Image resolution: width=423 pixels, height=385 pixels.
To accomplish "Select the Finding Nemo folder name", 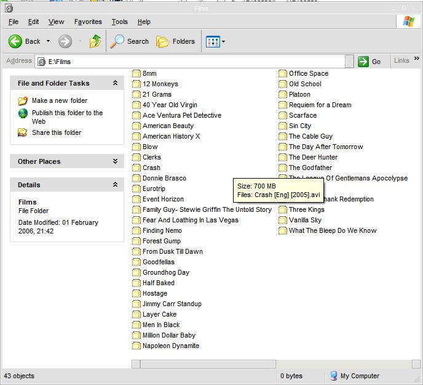I will [162, 230].
